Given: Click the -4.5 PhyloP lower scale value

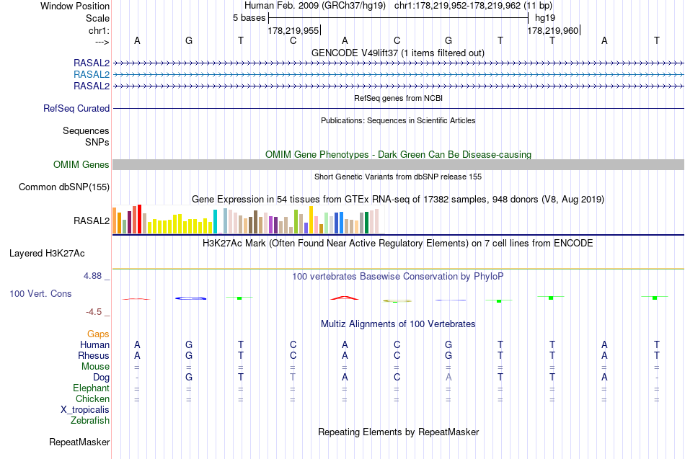Looking at the screenshot, I should tap(94, 312).
